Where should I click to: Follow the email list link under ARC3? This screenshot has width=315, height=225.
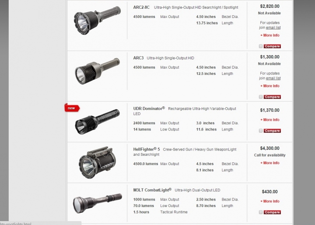(x=273, y=78)
